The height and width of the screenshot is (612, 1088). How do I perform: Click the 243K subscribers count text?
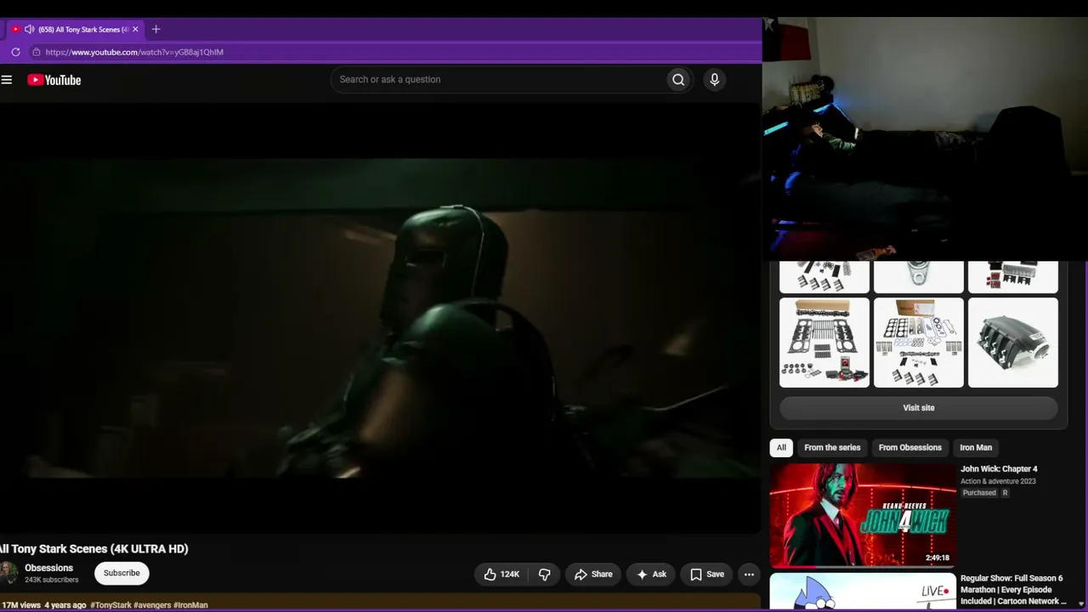pos(52,581)
